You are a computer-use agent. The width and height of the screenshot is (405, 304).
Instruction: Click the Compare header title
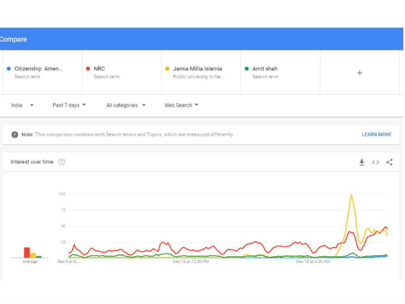point(13,39)
